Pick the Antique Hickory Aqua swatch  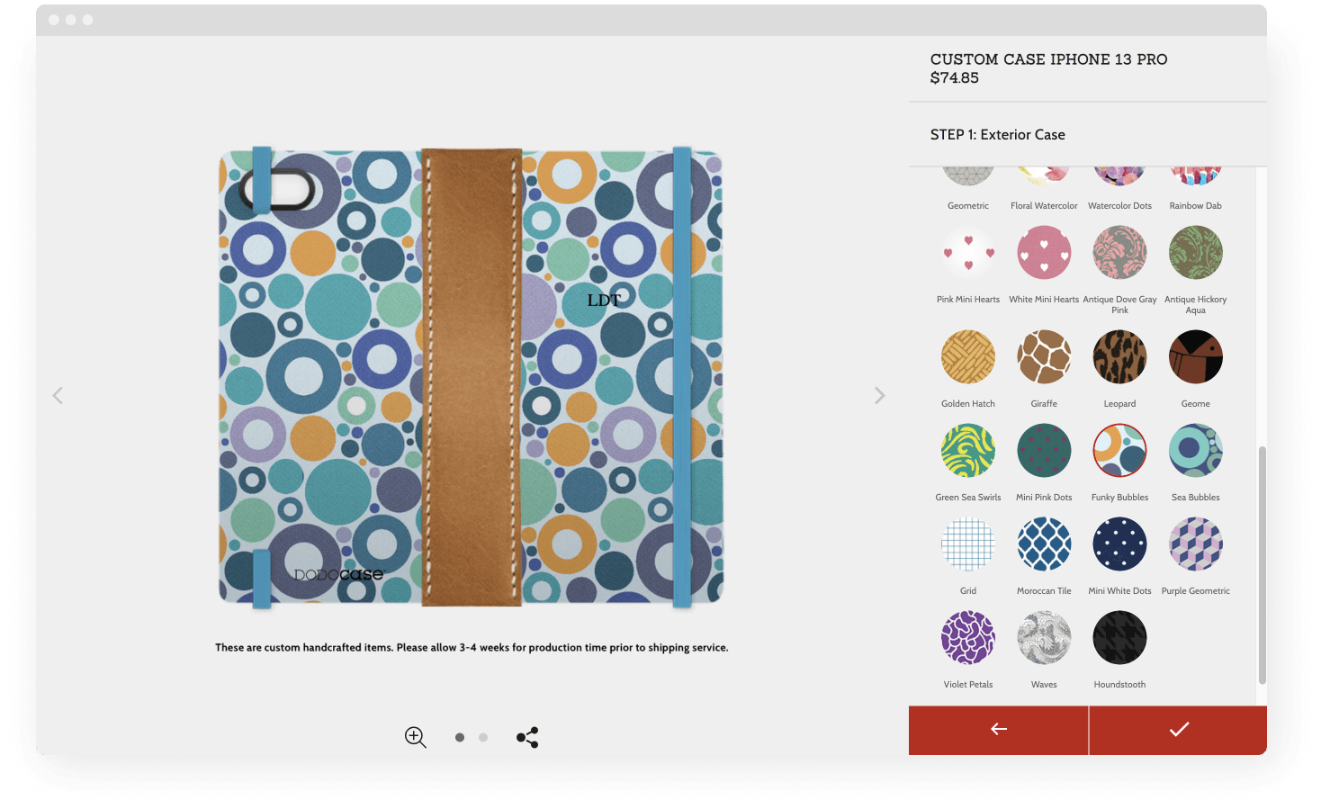[x=1195, y=253]
